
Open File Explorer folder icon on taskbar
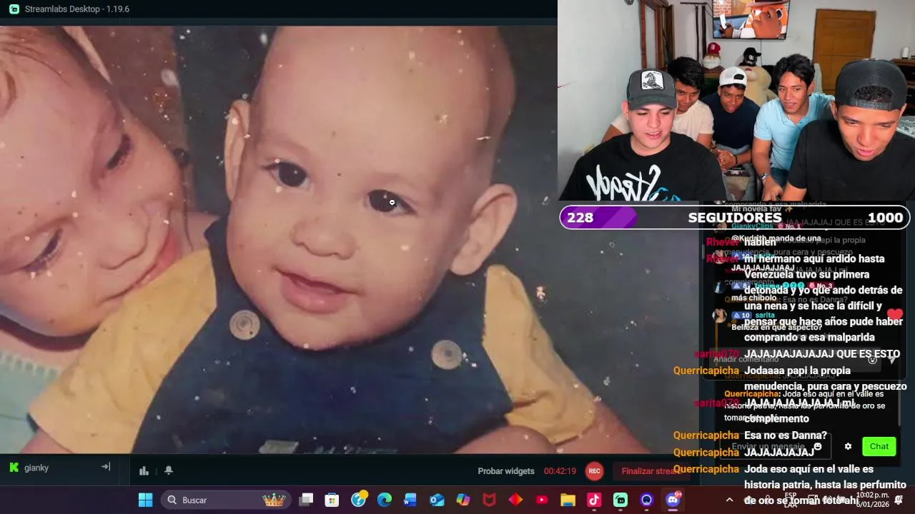pyautogui.click(x=568, y=500)
